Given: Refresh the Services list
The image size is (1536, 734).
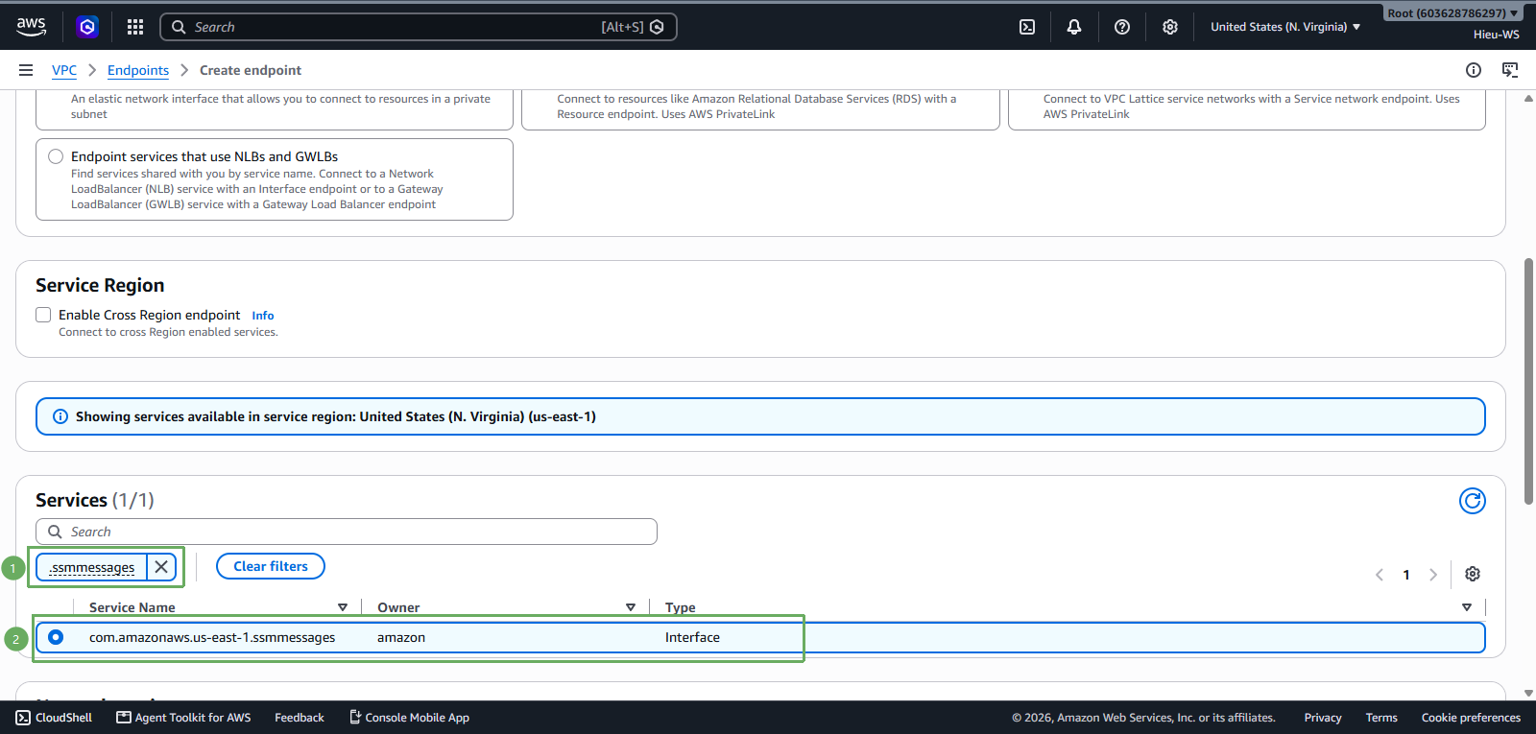Looking at the screenshot, I should pyautogui.click(x=1473, y=501).
